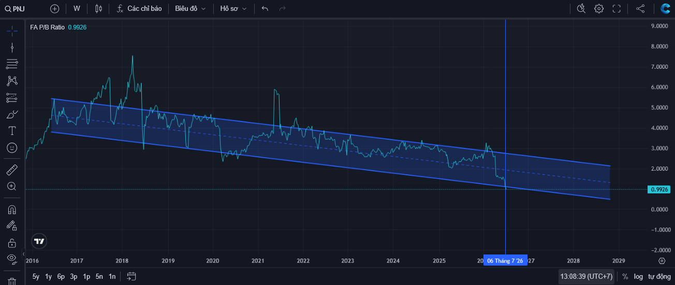The width and height of the screenshot is (675, 285).
Task: Toggle hide all drawings eye icon
Action: coord(12,259)
